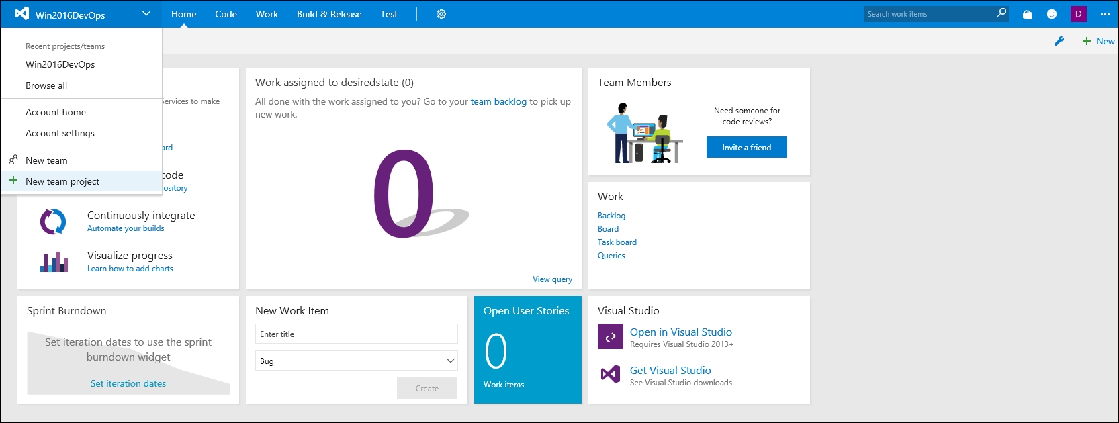The height and width of the screenshot is (423, 1119).
Task: Open the Queries link
Action: pos(611,256)
